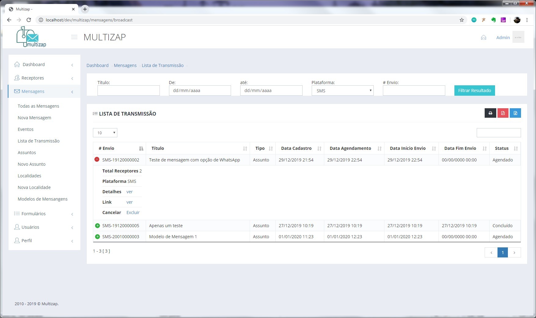Click the print button icon
The image size is (536, 318).
(490, 113)
